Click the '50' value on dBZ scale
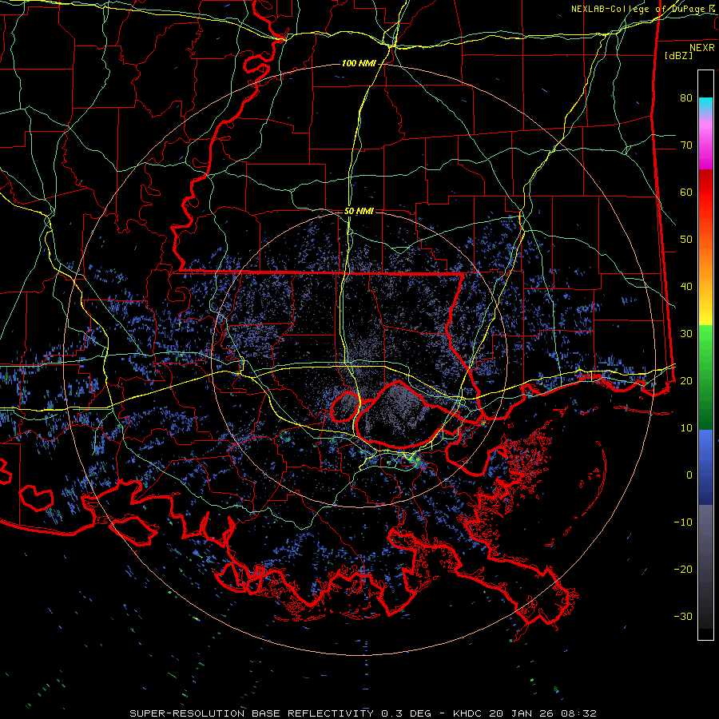This screenshot has width=719, height=719. tap(686, 240)
